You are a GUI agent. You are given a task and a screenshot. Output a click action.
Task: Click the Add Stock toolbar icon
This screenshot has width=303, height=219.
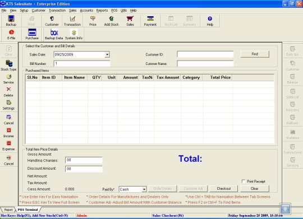(x=111, y=21)
